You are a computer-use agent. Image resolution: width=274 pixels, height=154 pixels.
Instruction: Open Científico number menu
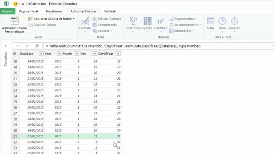coord(161,24)
